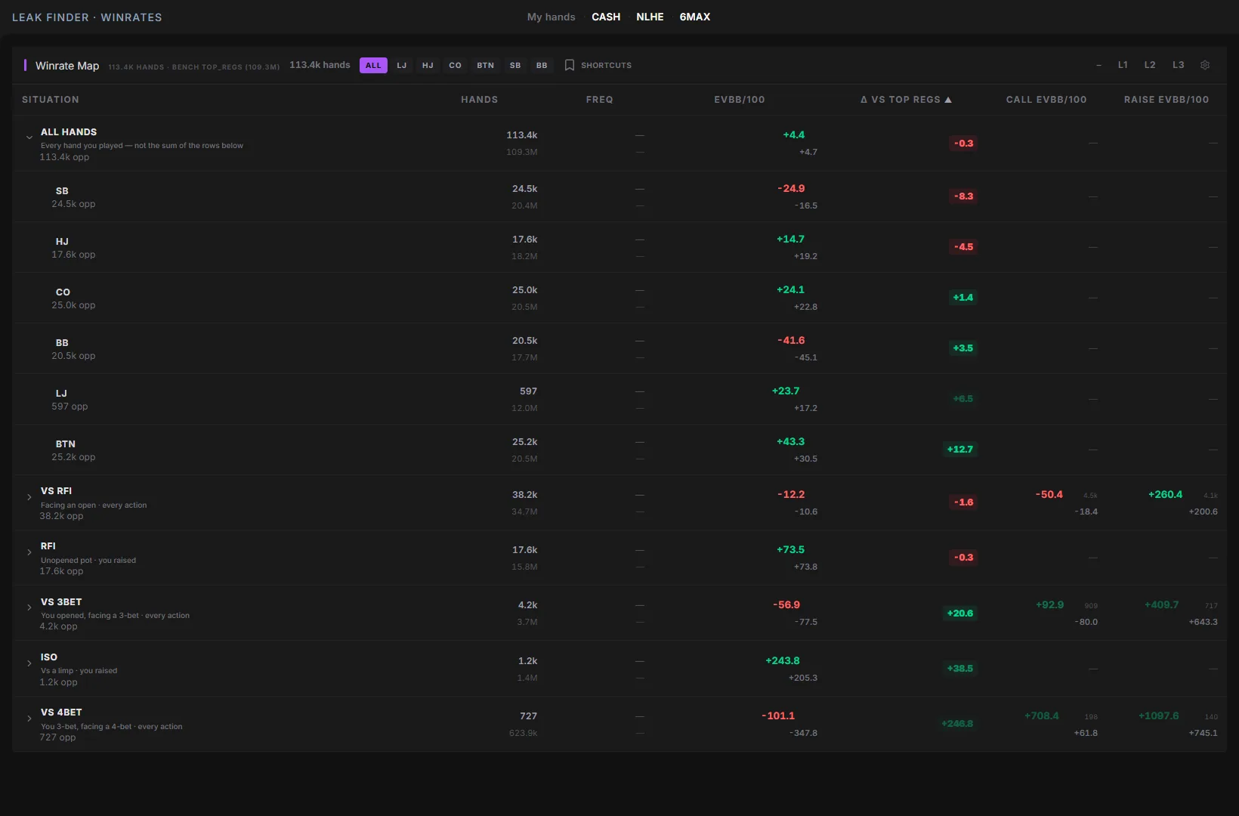This screenshot has height=816, width=1239.
Task: Click the SHORTCUTS label
Action: pos(606,66)
